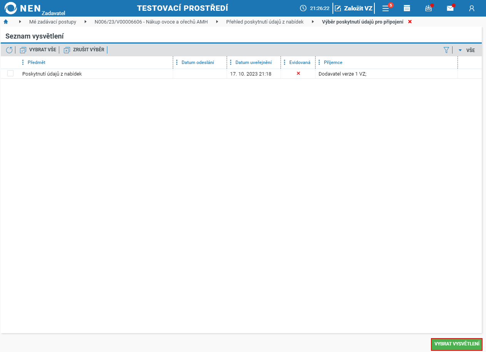This screenshot has height=352, width=486.
Task: Open Datum odeslání column options dots
Action: 177,62
